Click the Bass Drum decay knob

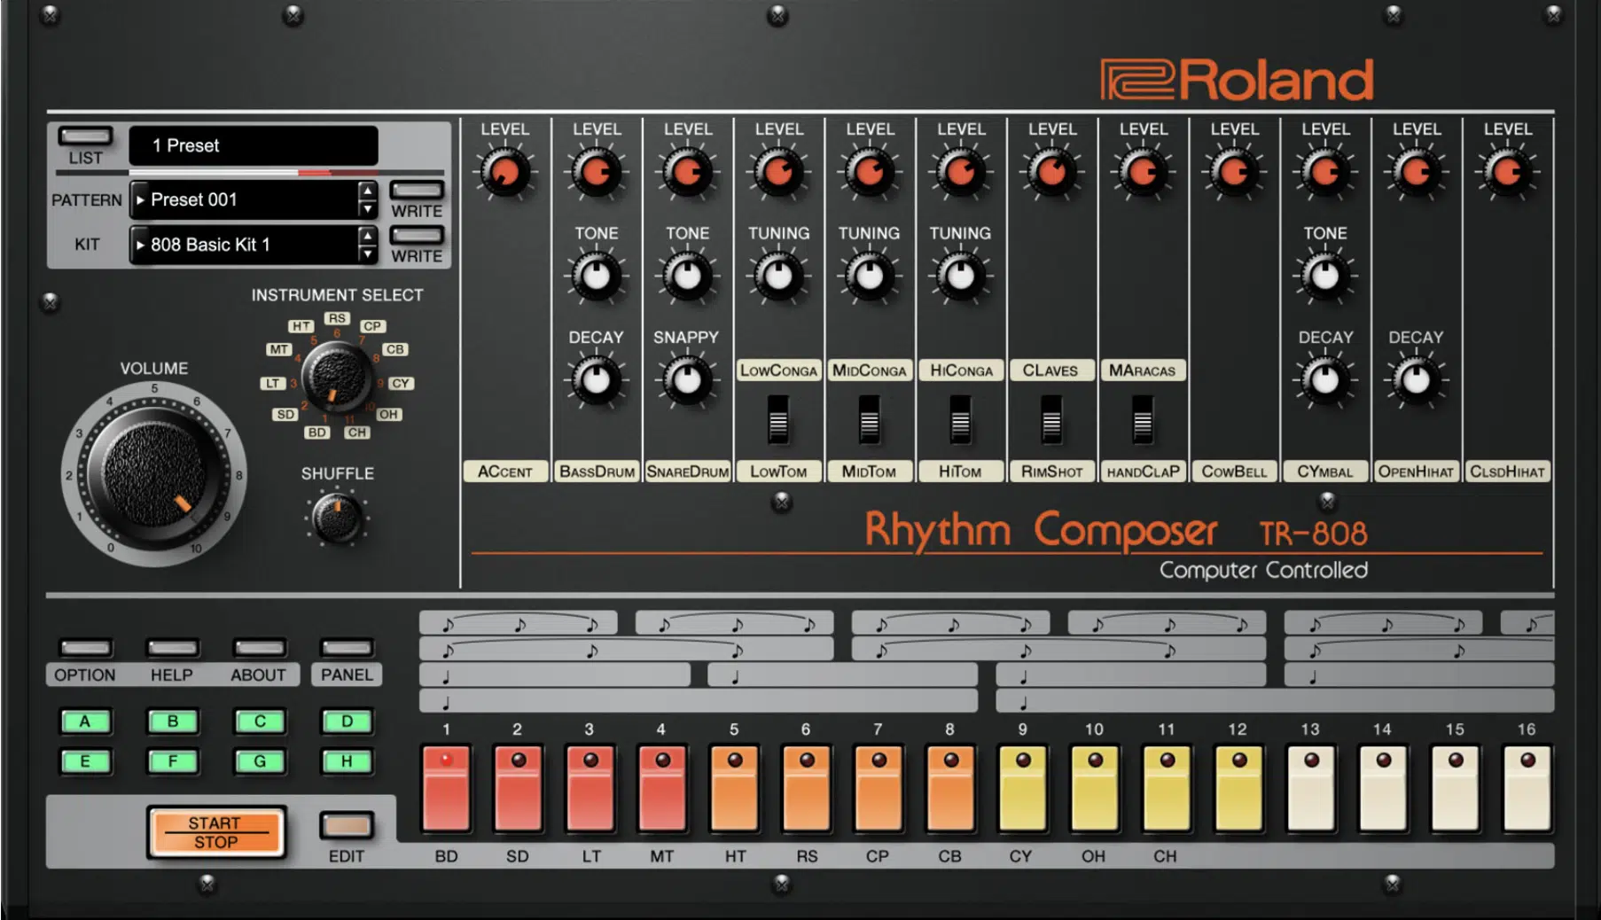click(597, 380)
